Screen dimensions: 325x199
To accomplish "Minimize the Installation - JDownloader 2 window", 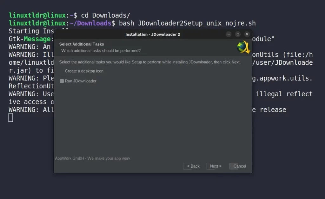I will pos(229,34).
